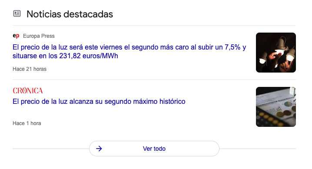312x169 pixels.
Task: Open the hanging light bulbs thumbnail
Action: pyautogui.click(x=276, y=53)
